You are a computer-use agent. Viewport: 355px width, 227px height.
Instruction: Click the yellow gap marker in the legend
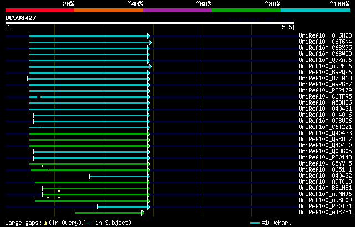coord(45,223)
